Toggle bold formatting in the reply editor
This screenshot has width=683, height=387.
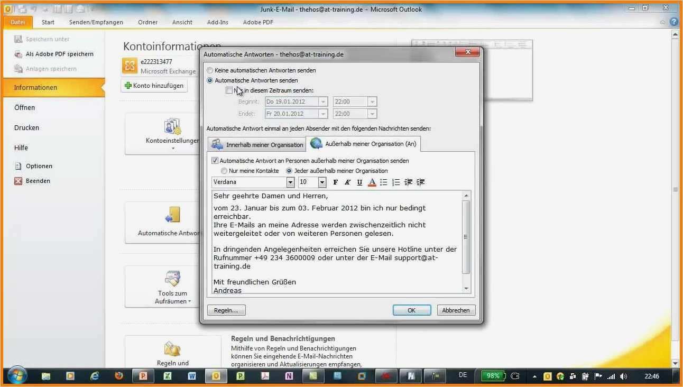336,182
